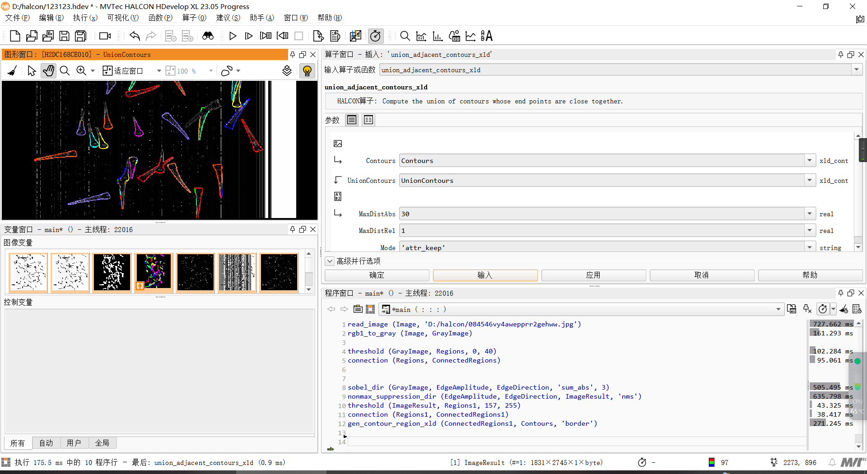Clear the graphics window with broom icon
867x474 pixels.
12,71
